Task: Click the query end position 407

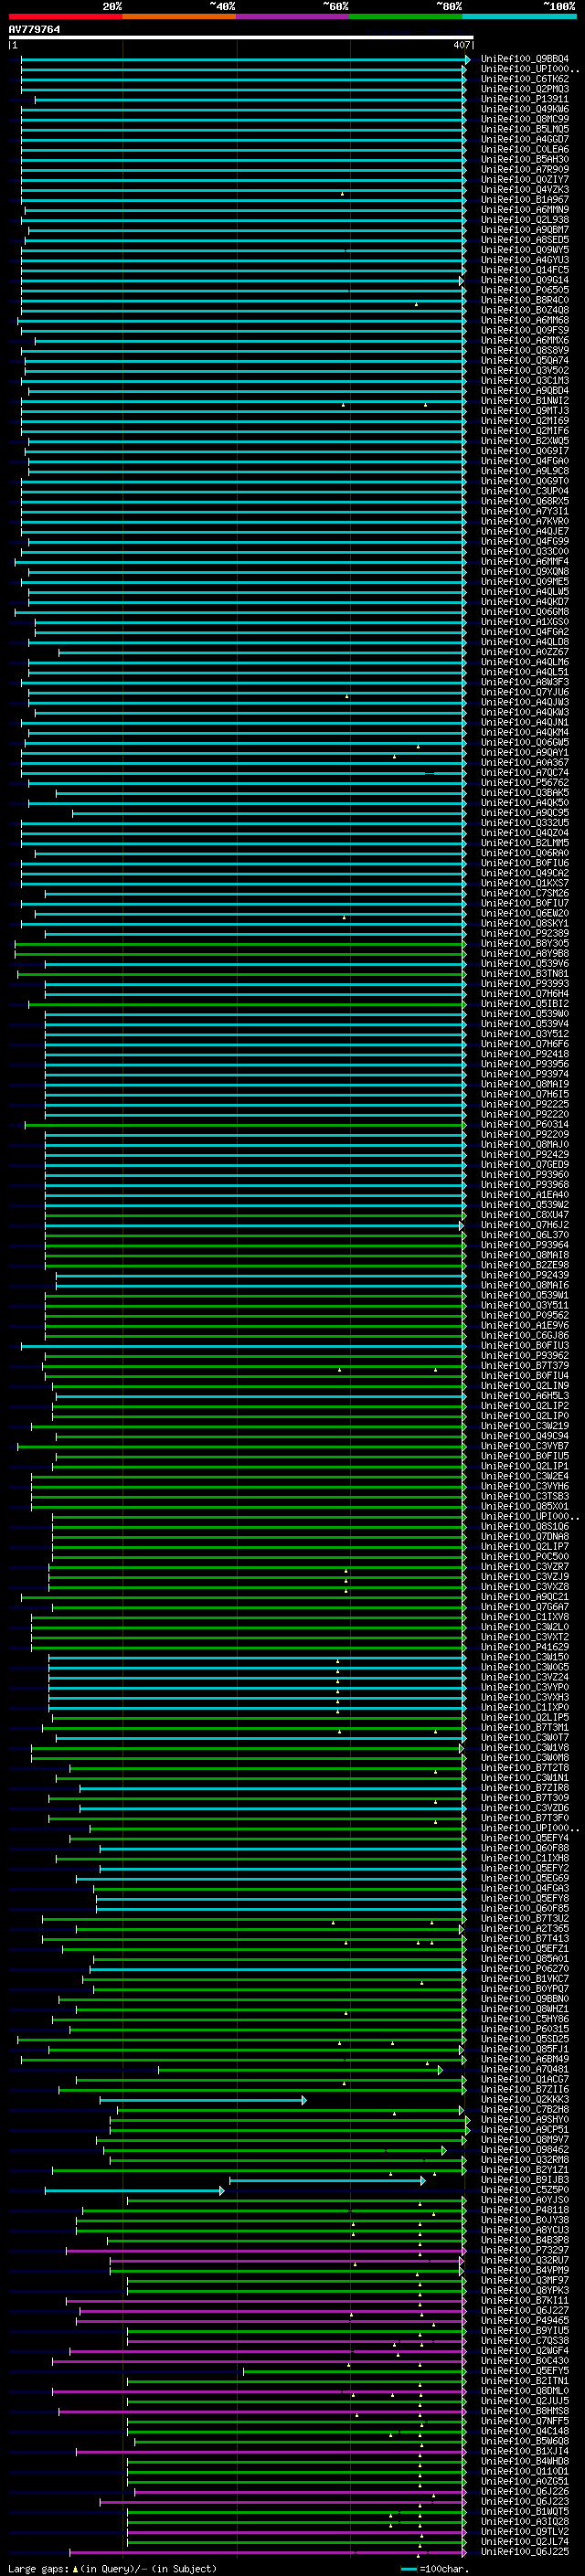Action: click(x=461, y=45)
